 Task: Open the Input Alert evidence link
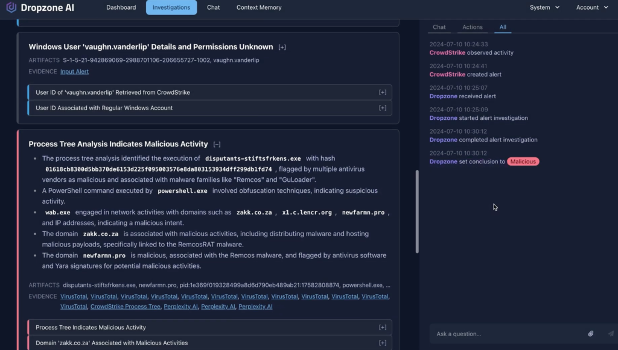tap(74, 71)
